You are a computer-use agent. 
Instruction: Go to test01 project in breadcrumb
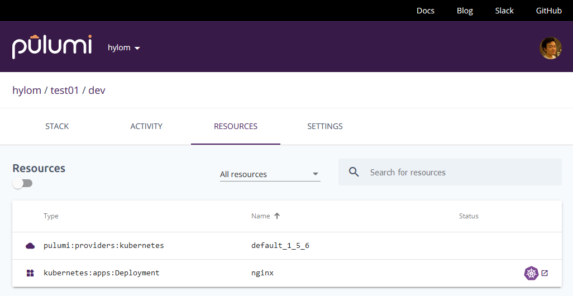click(64, 90)
